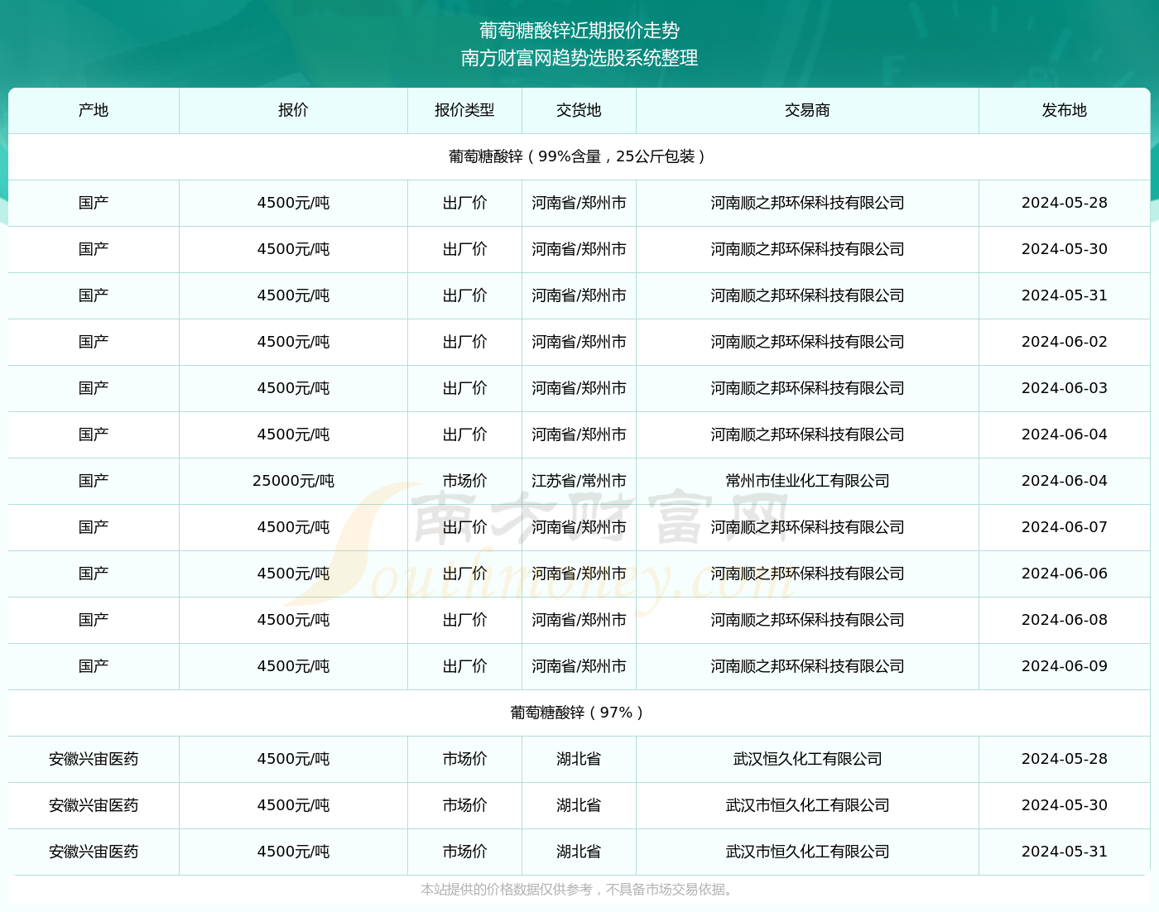The width and height of the screenshot is (1159, 912).
Task: Click 武汉恒久化工有限公司 trader cell
Action: 807,759
